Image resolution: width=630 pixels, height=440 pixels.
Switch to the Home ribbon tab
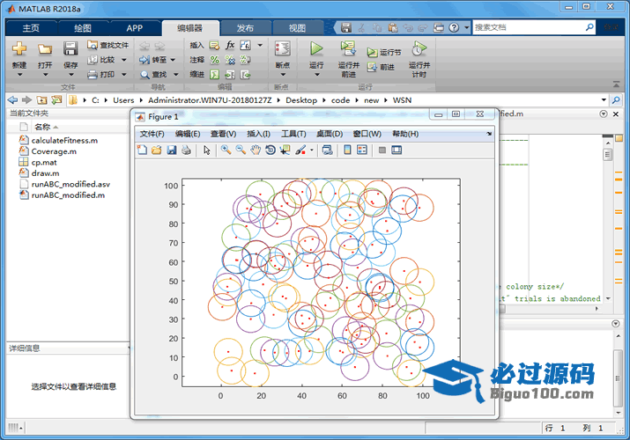[31, 28]
